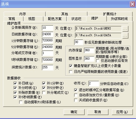This screenshot has height=119, width=136.
Task: Click the 5秒线数据存储 period field
Action: click(x=48, y=60)
